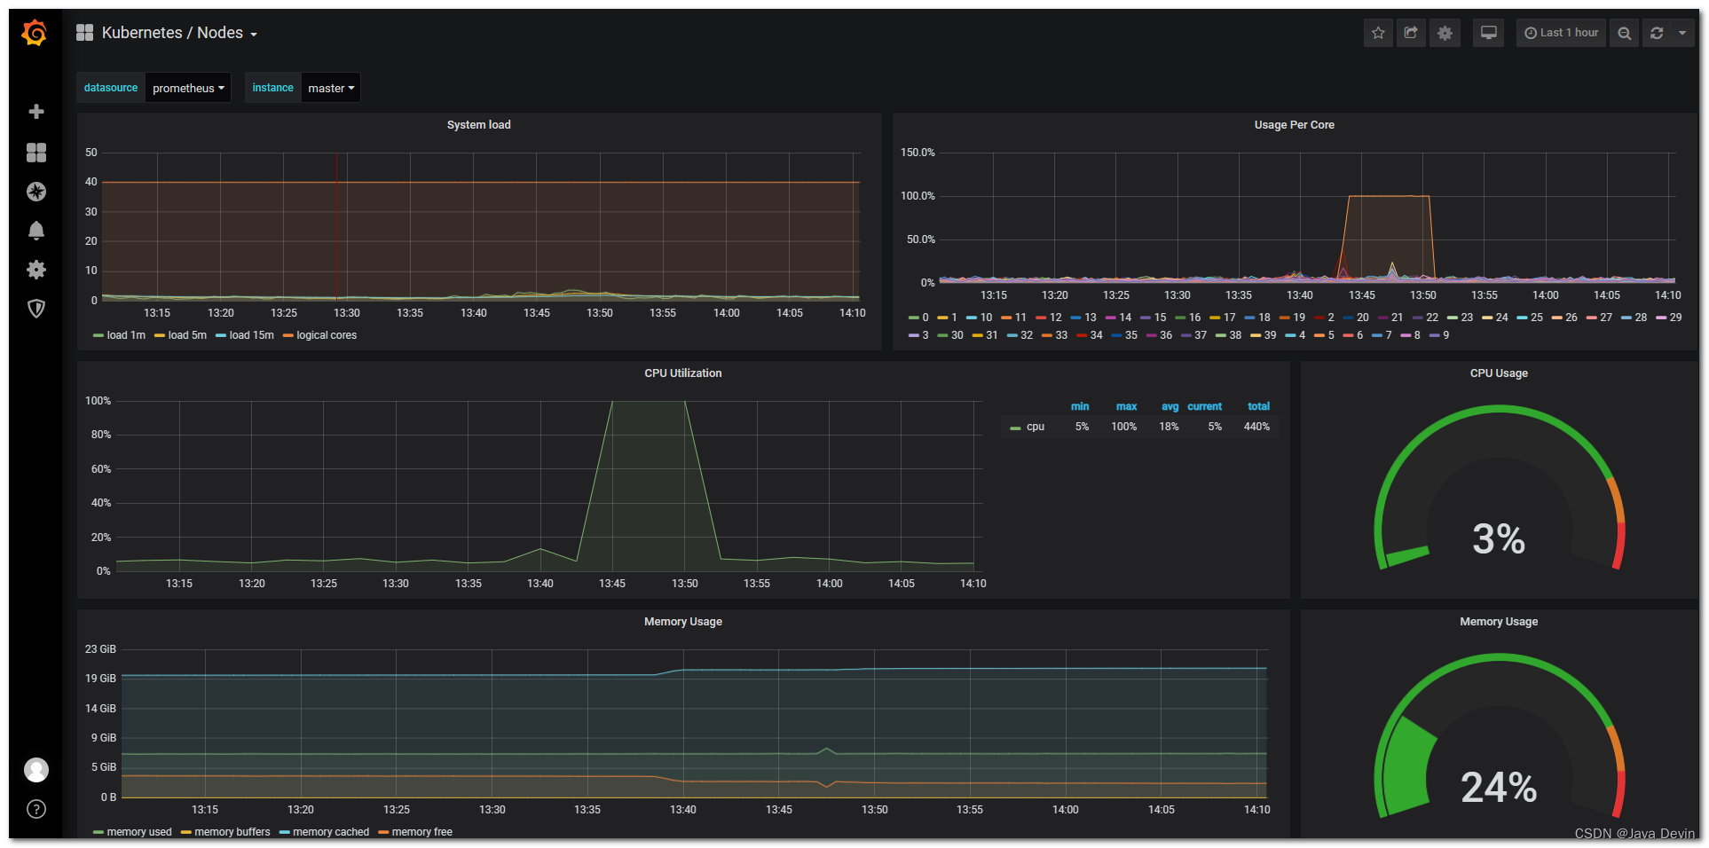This screenshot has width=1709, height=848.
Task: Open the Alerting bell icon
Action: tap(36, 231)
